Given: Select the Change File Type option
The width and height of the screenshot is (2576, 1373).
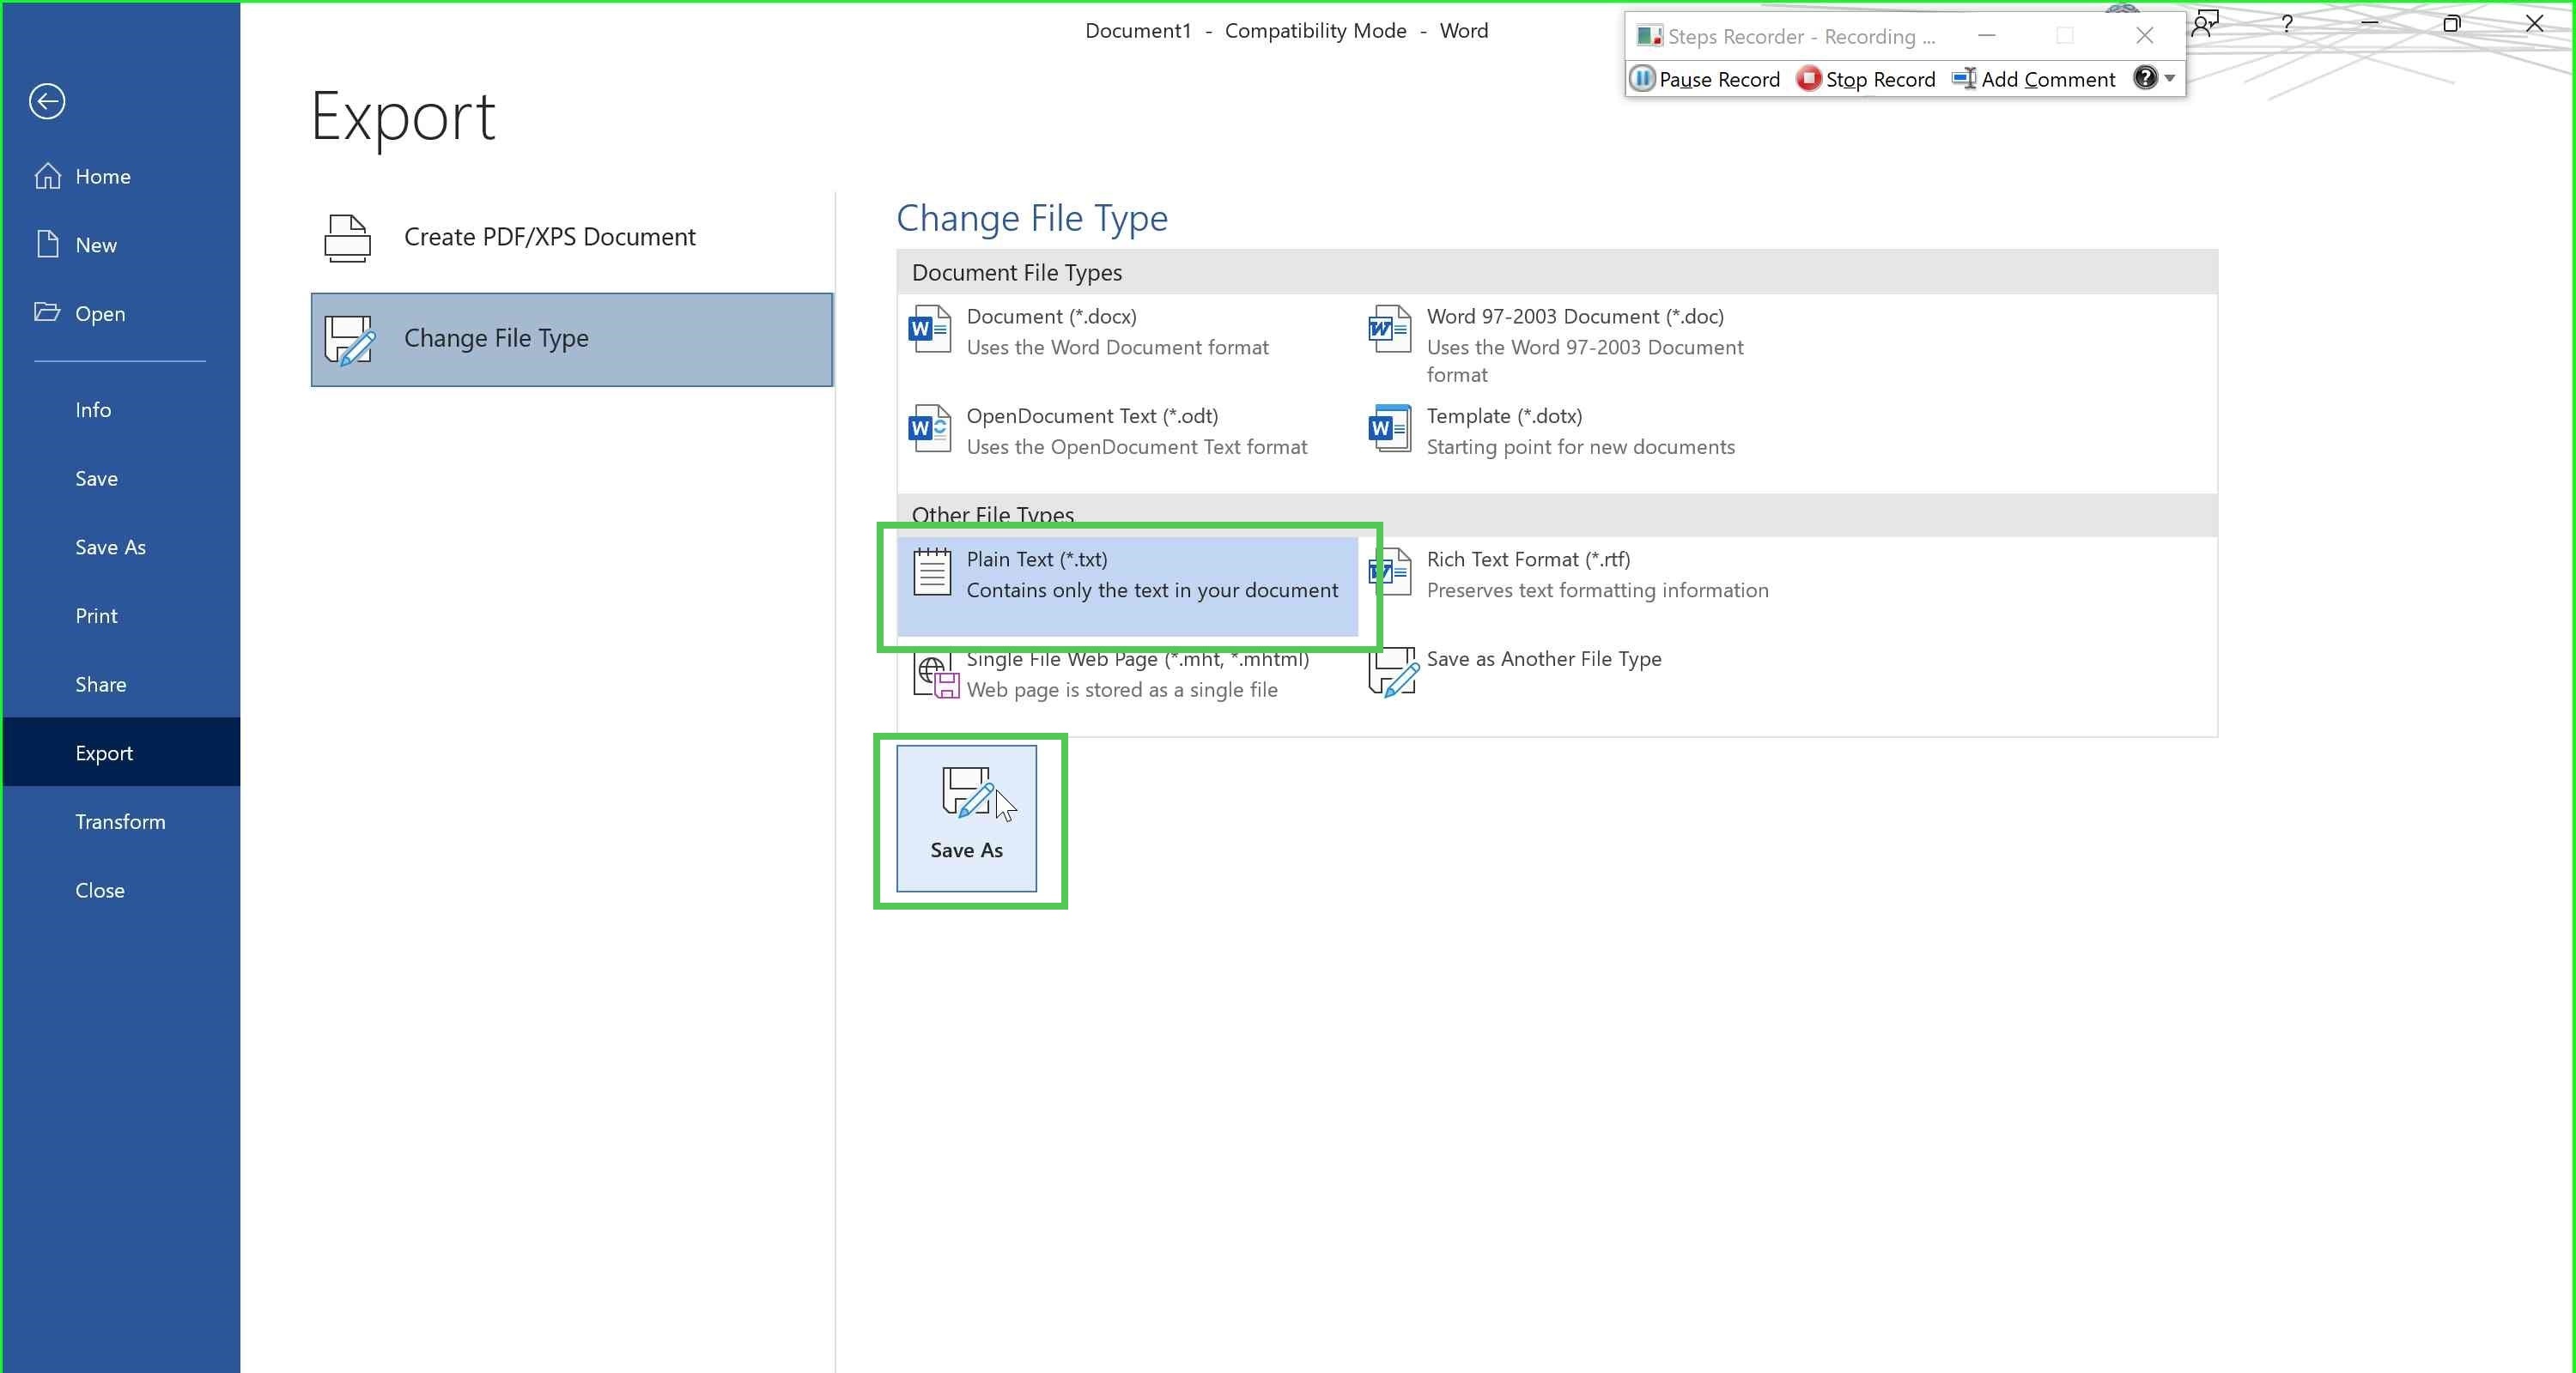Looking at the screenshot, I should coord(572,339).
